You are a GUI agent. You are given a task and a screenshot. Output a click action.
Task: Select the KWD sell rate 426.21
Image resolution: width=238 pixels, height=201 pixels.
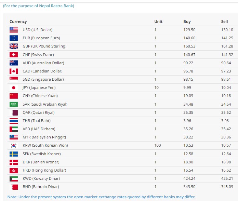[227, 178]
